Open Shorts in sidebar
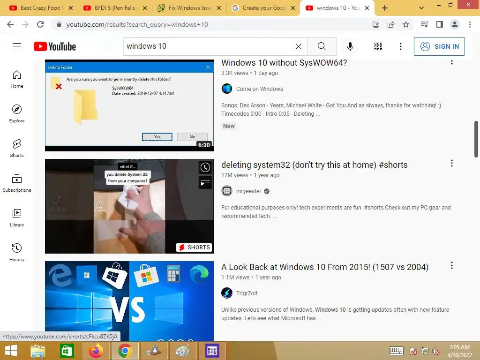Image resolution: width=480 pixels, height=360 pixels. pos(17,149)
